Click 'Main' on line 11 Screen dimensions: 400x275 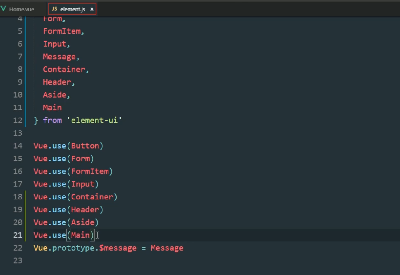(52, 107)
